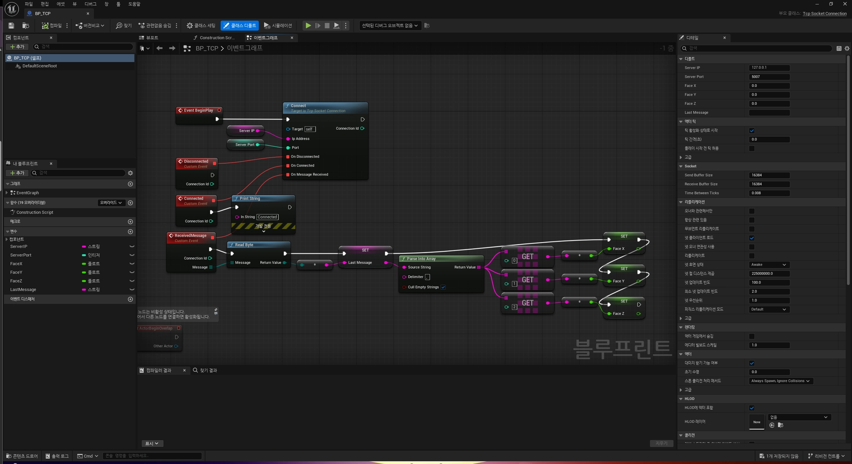Click the Server Port value field
The image size is (852, 464).
pyautogui.click(x=769, y=77)
